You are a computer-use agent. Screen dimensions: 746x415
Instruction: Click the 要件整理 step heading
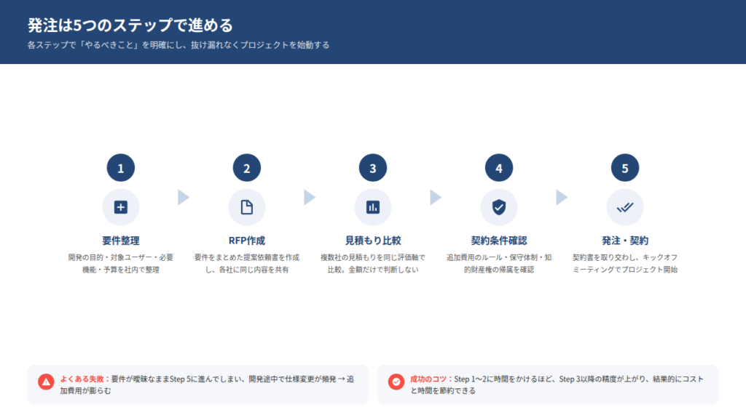(121, 241)
